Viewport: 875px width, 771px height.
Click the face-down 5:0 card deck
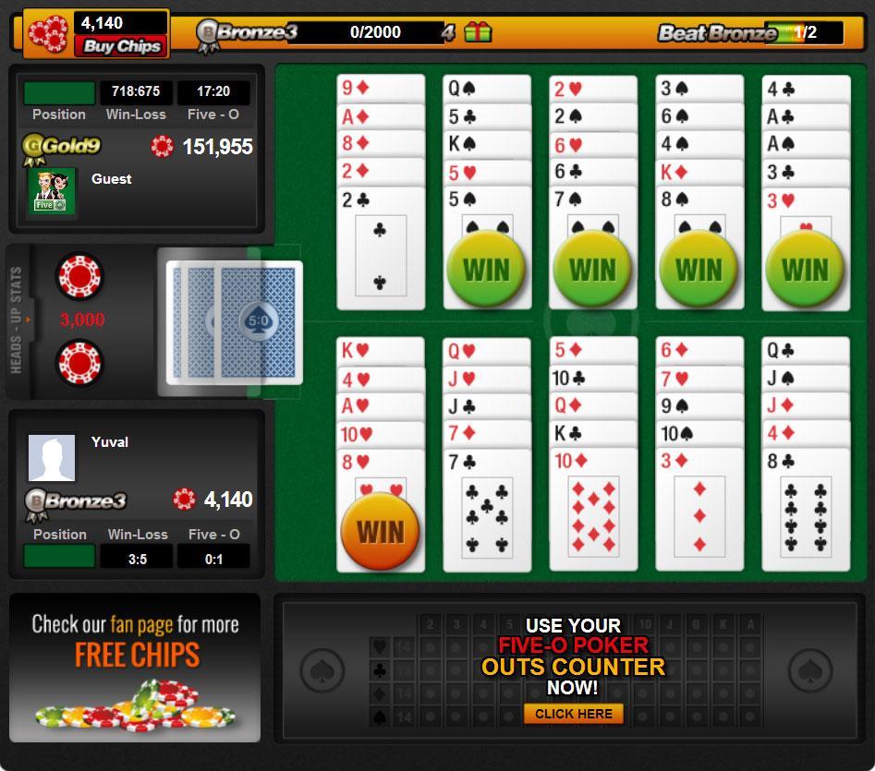tap(235, 322)
